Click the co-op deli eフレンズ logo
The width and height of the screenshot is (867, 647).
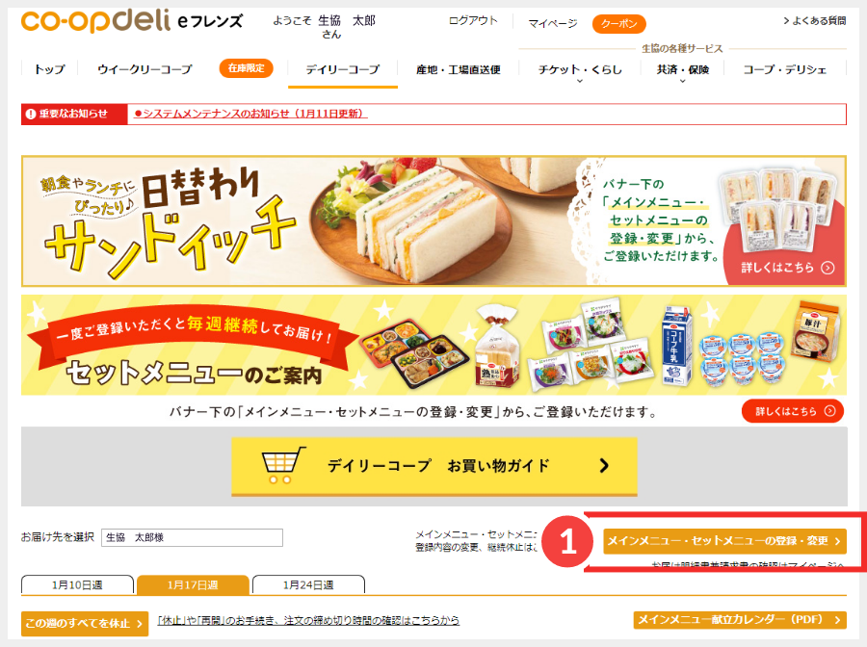(x=132, y=20)
